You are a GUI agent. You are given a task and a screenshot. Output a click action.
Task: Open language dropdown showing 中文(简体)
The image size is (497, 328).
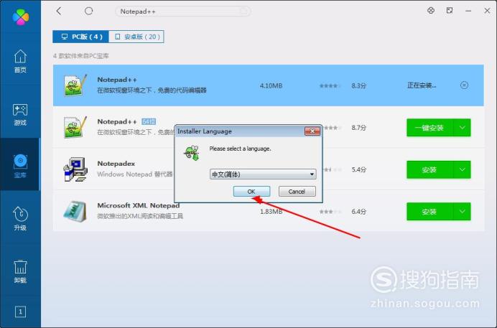click(263, 174)
